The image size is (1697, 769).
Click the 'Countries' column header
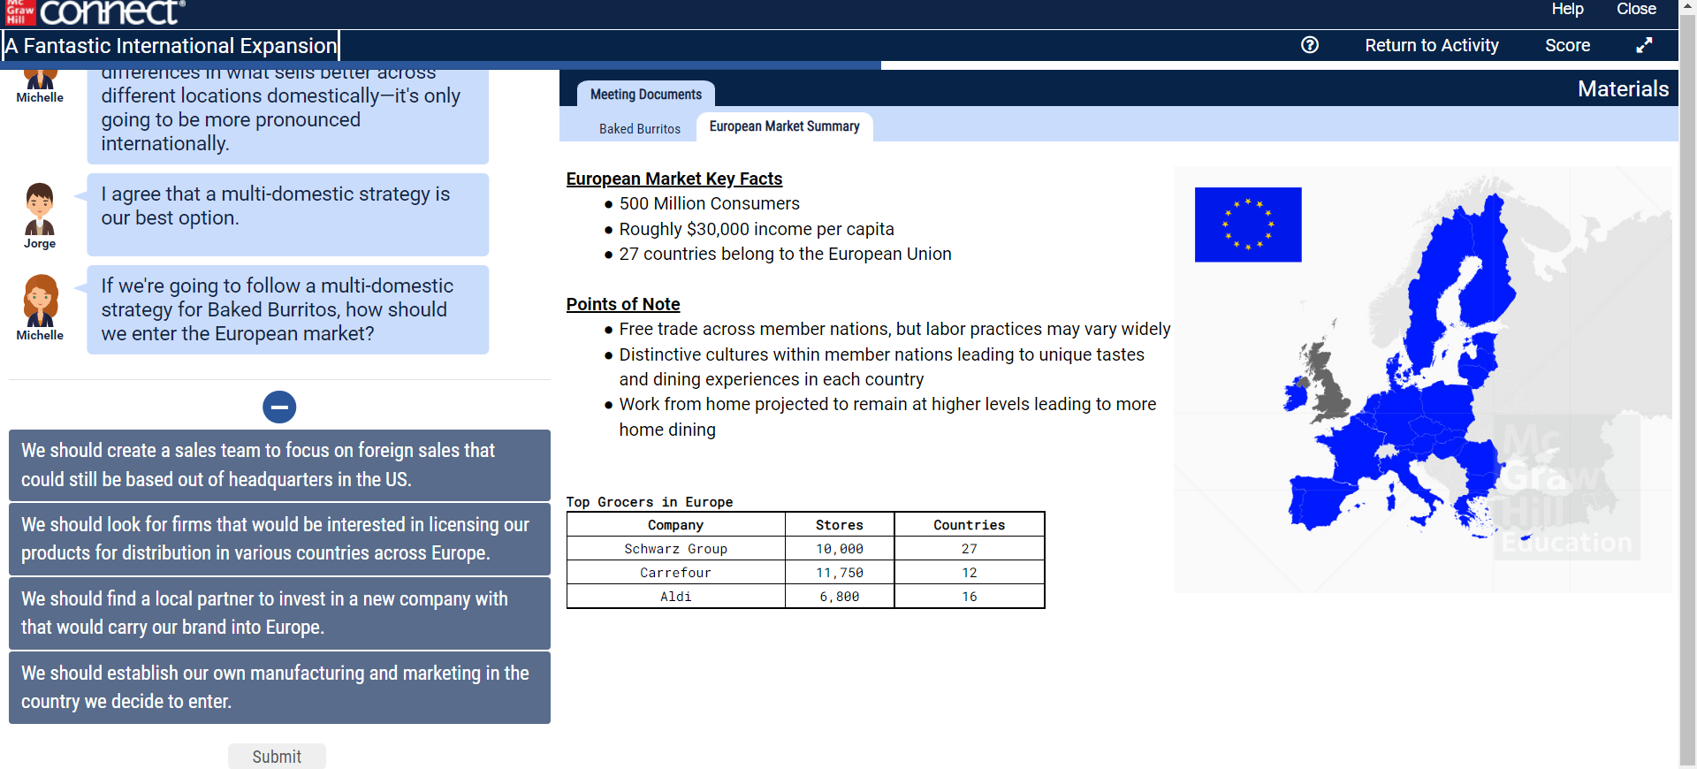970,525
